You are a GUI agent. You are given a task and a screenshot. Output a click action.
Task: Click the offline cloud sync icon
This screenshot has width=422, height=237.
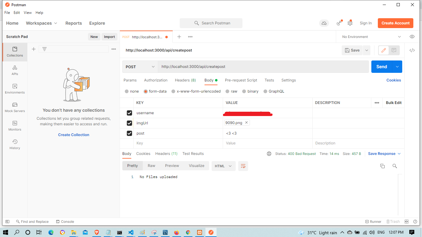(324, 23)
